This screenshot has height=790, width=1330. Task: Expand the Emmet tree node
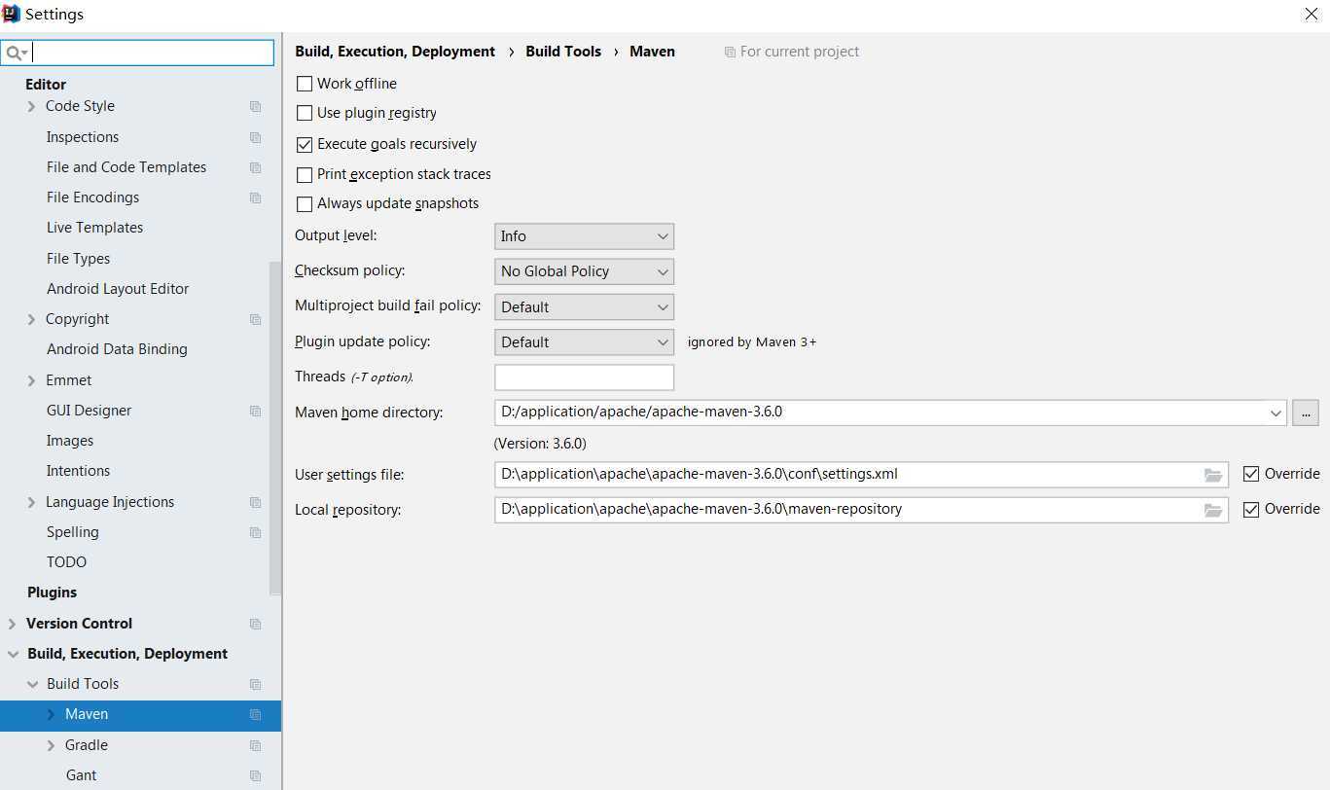31,380
